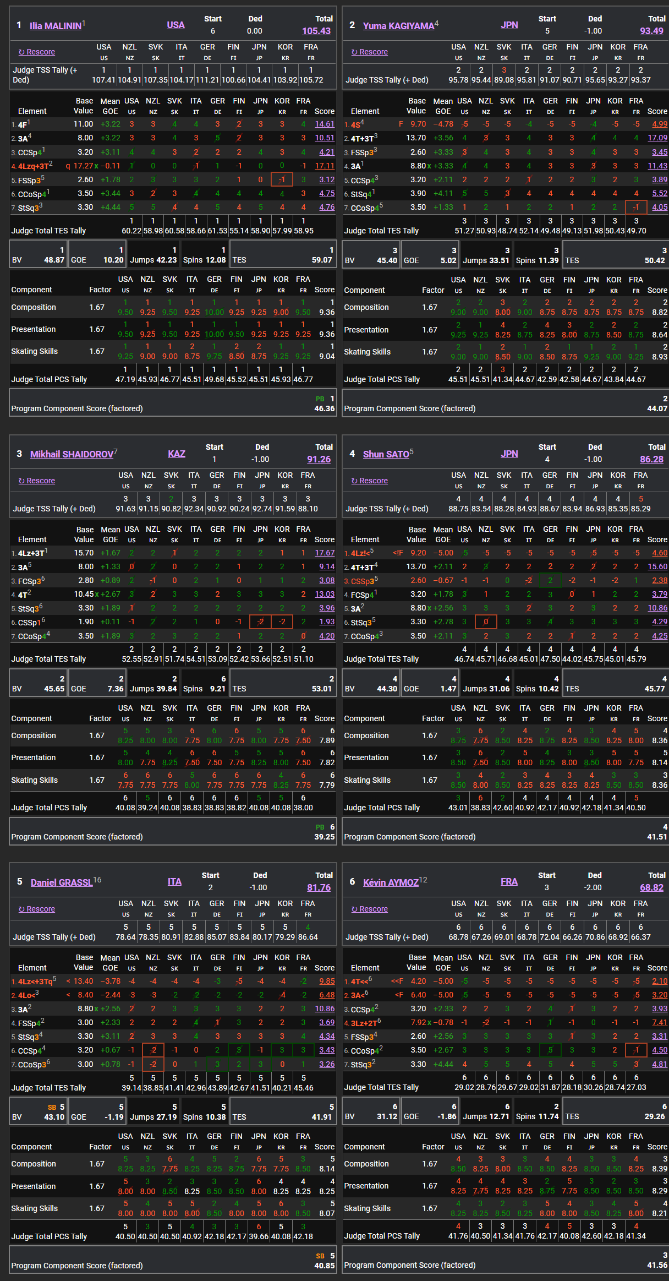Screen dimensions: 669x1281
Task: Open Malinin's 4F element score 14.61
Action: pos(324,124)
